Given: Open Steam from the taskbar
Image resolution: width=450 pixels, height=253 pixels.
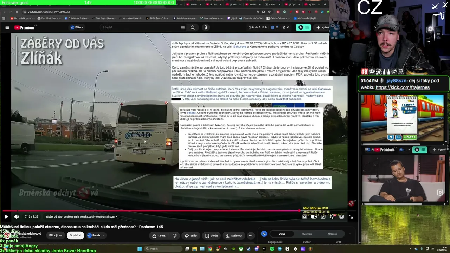Looking at the screenshot, I should point(249,249).
